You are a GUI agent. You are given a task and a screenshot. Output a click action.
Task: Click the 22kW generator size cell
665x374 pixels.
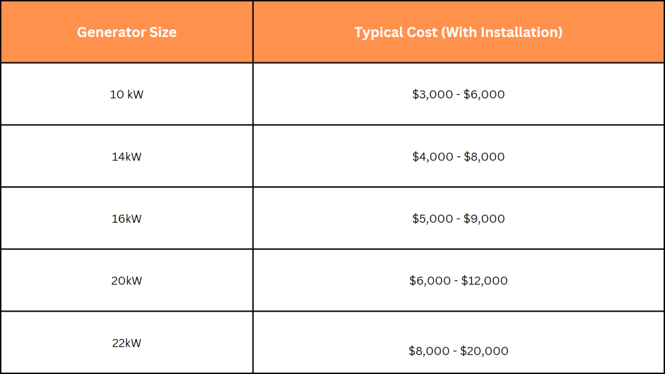pyautogui.click(x=127, y=343)
